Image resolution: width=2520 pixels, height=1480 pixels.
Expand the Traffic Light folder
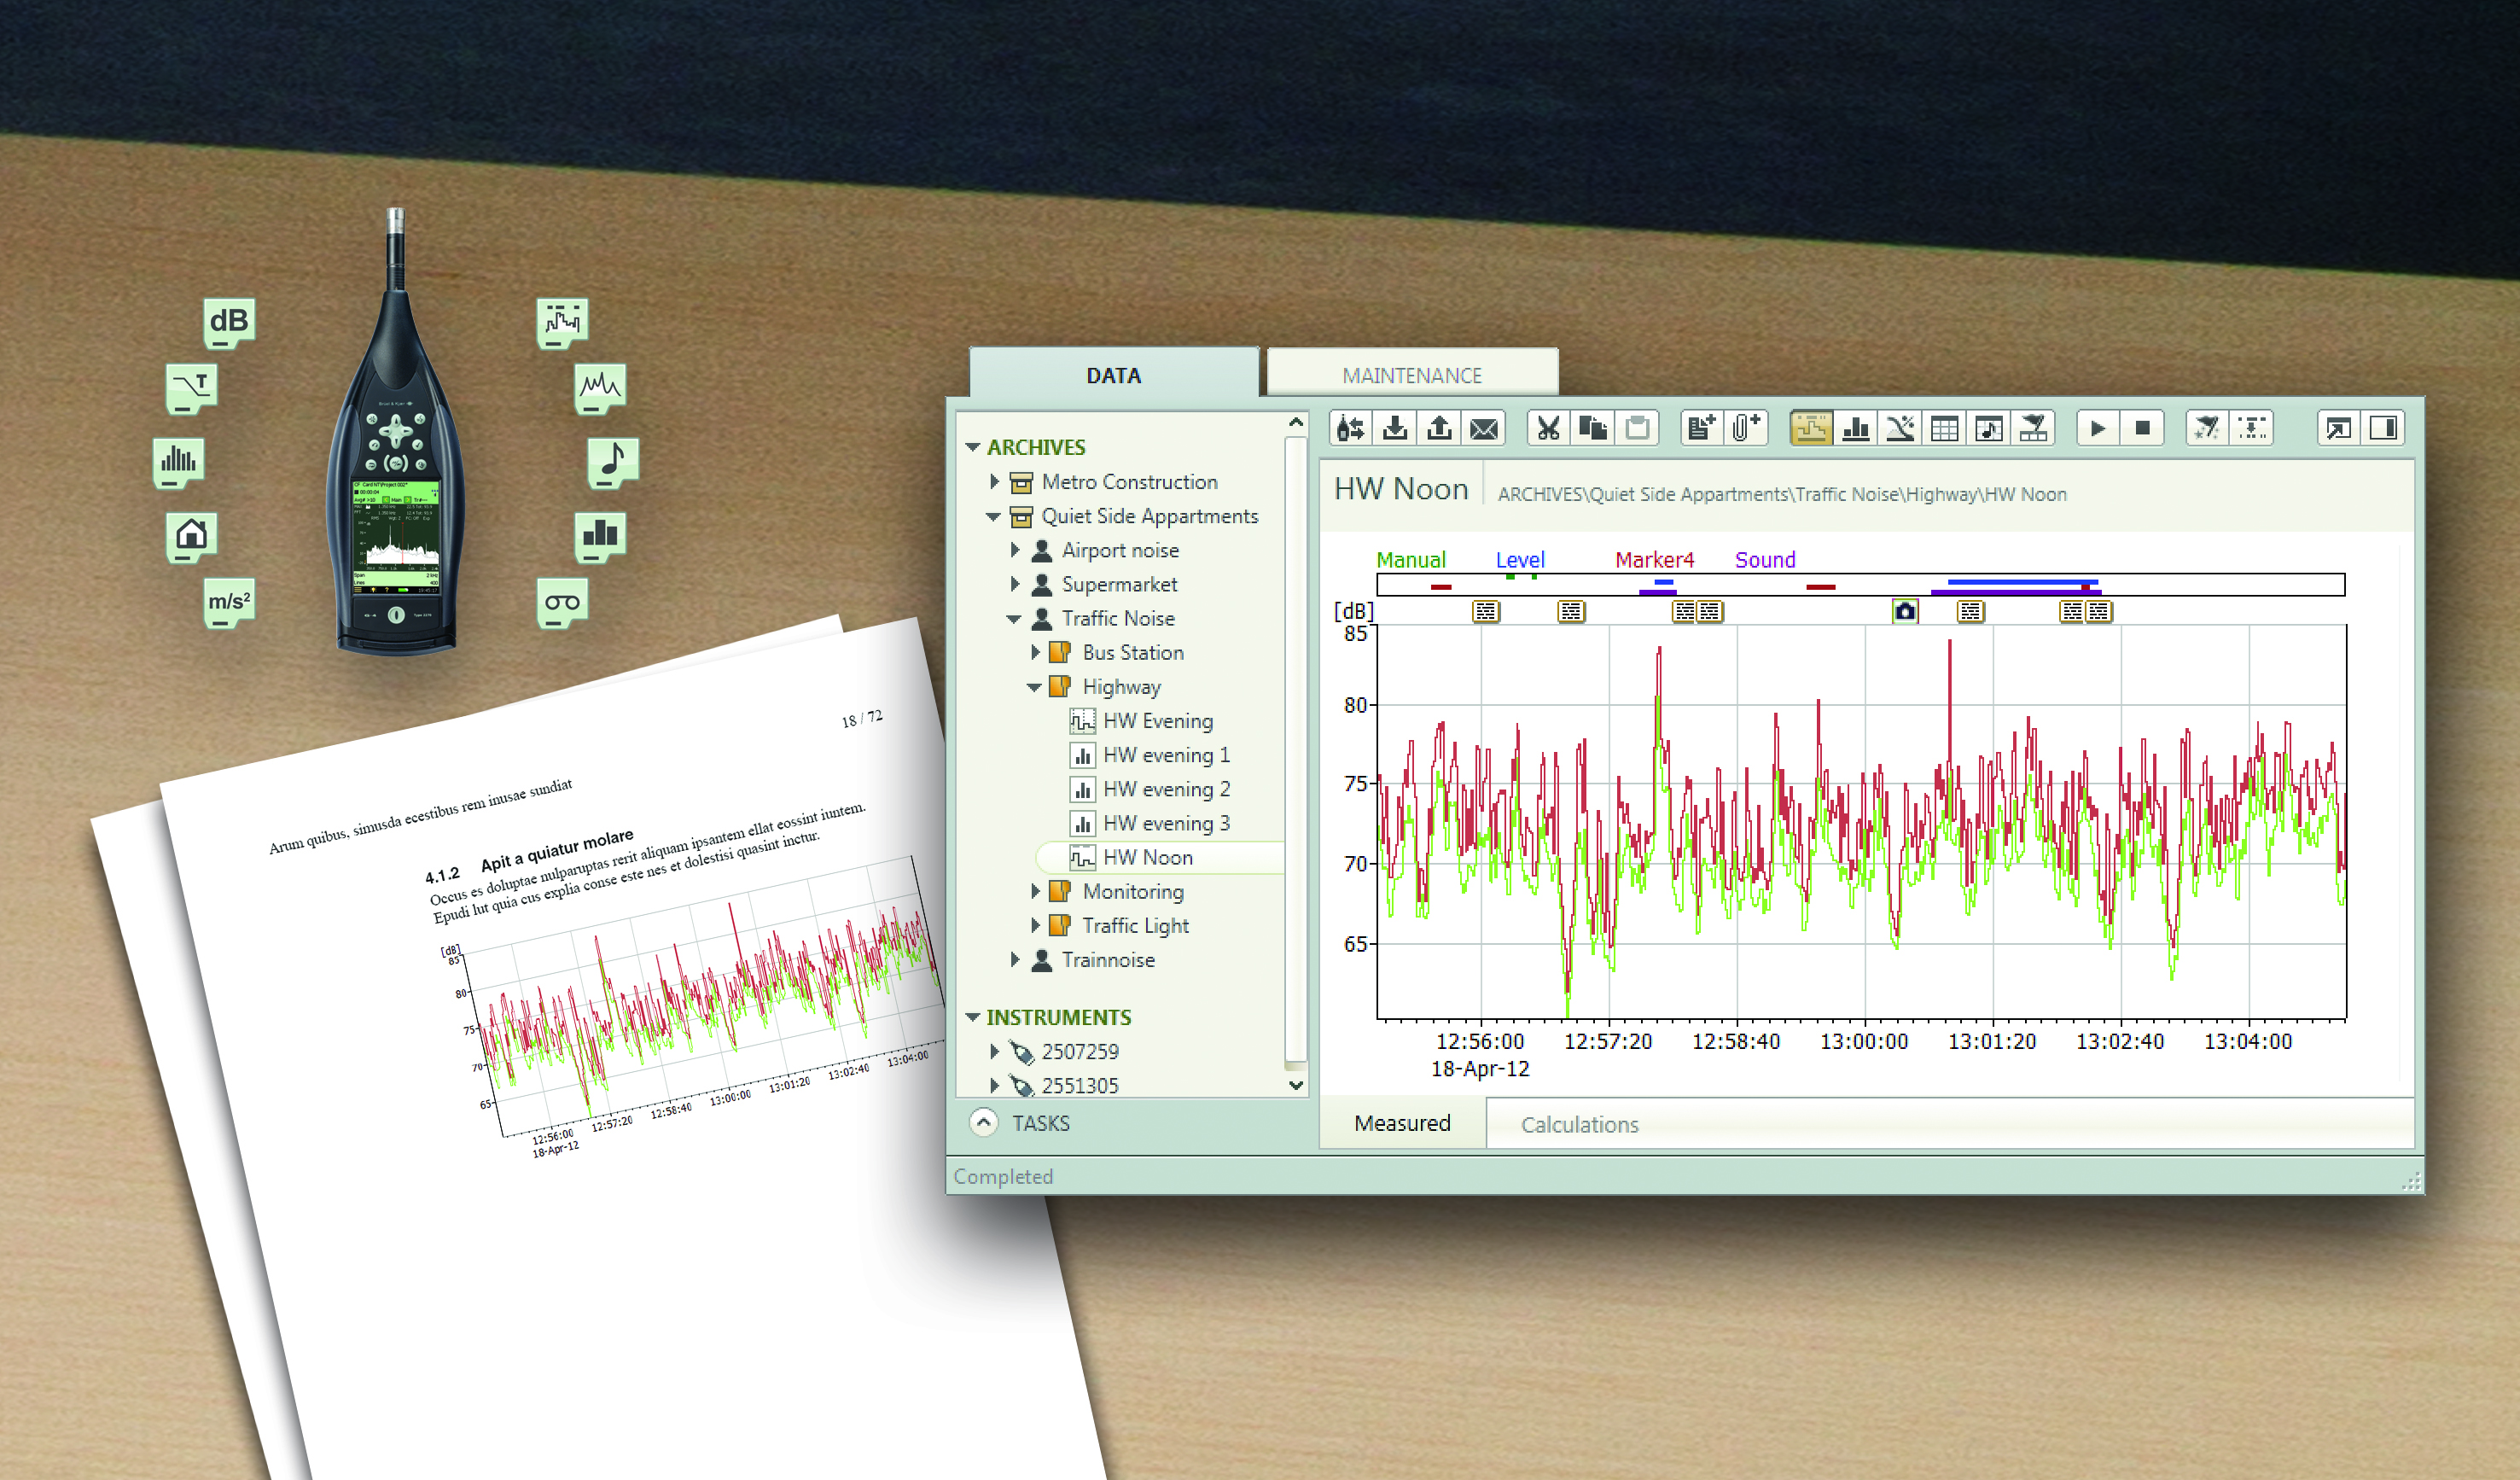(x=1036, y=925)
